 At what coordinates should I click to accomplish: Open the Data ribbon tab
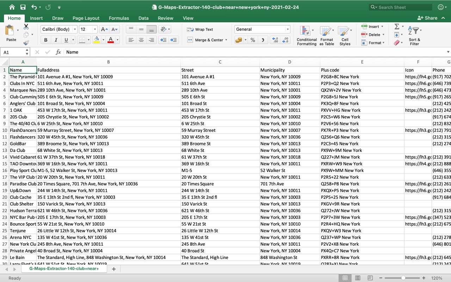click(x=143, y=18)
